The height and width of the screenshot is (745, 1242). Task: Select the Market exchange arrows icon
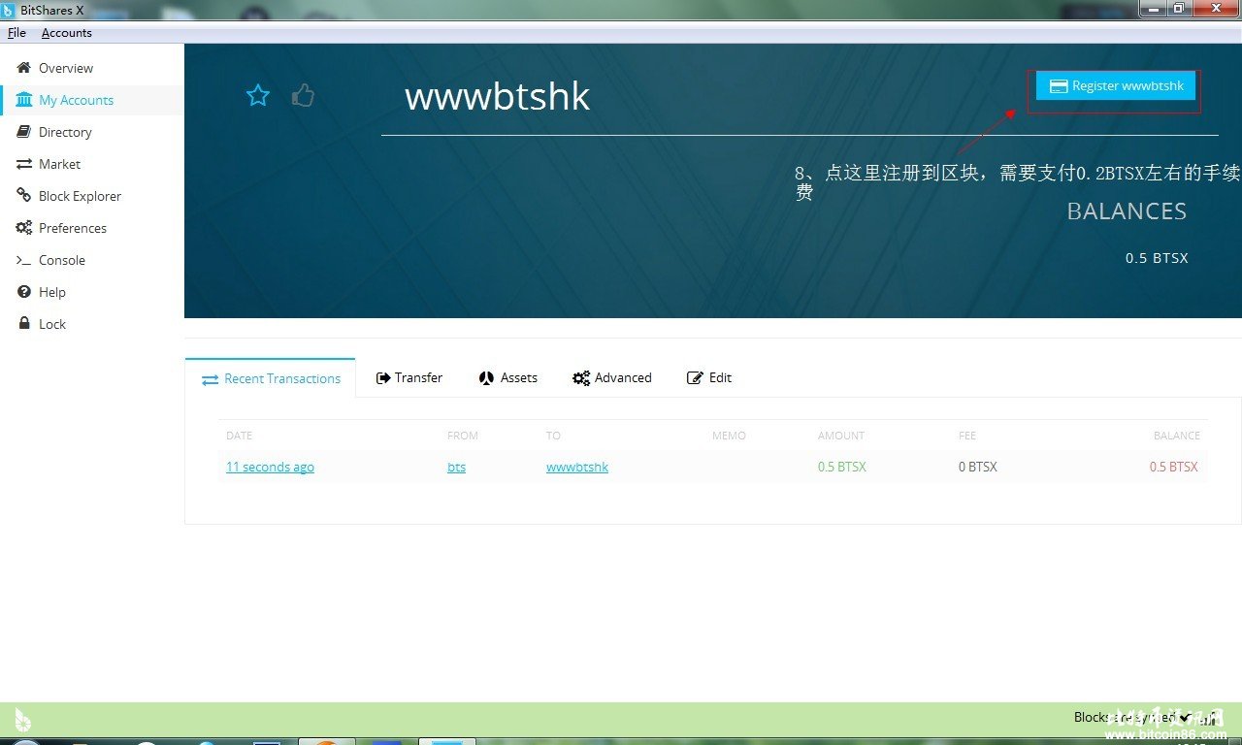(24, 164)
